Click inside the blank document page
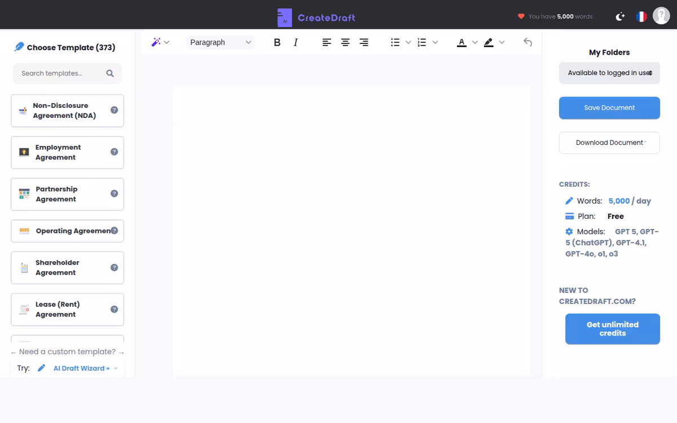Viewport: 677px width, 423px height. coord(351,230)
